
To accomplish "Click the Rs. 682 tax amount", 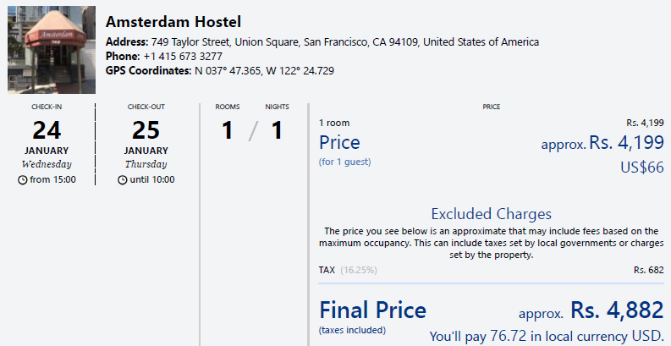I will click(648, 270).
